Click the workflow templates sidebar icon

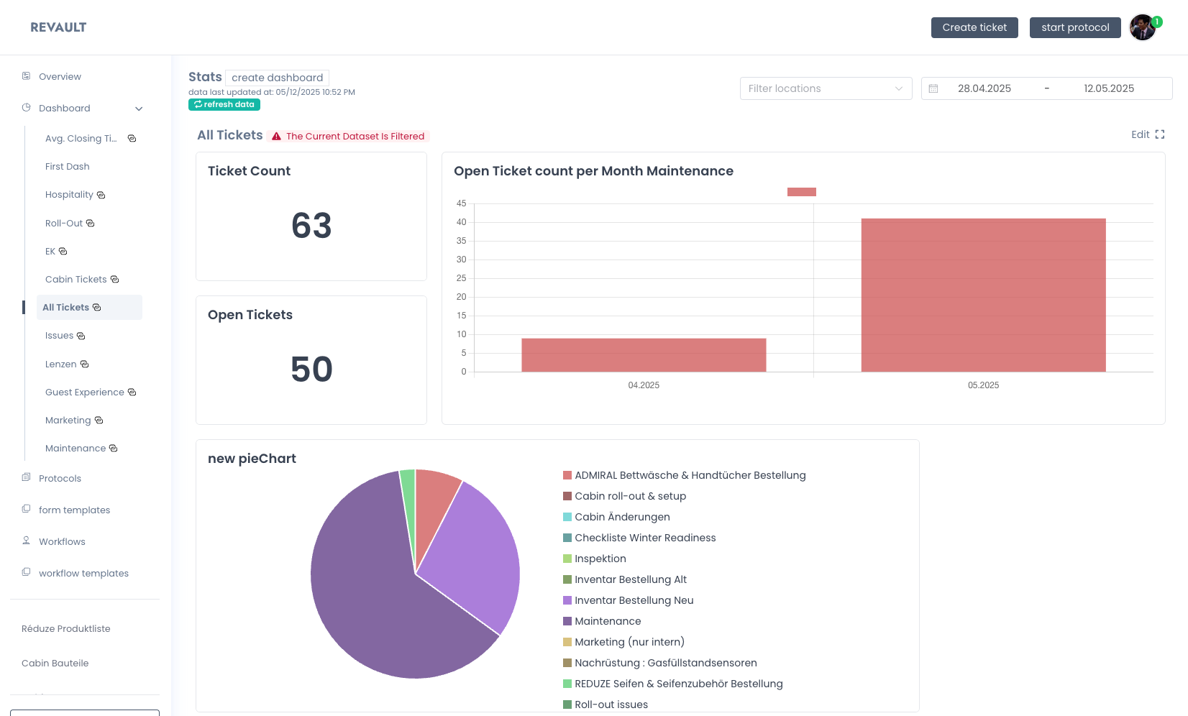click(x=26, y=572)
